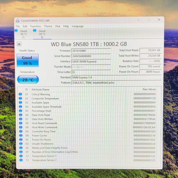Viewport: 178px width, 178px height.
Task: Click the Total Host Writes value box
Action: click(x=151, y=56)
